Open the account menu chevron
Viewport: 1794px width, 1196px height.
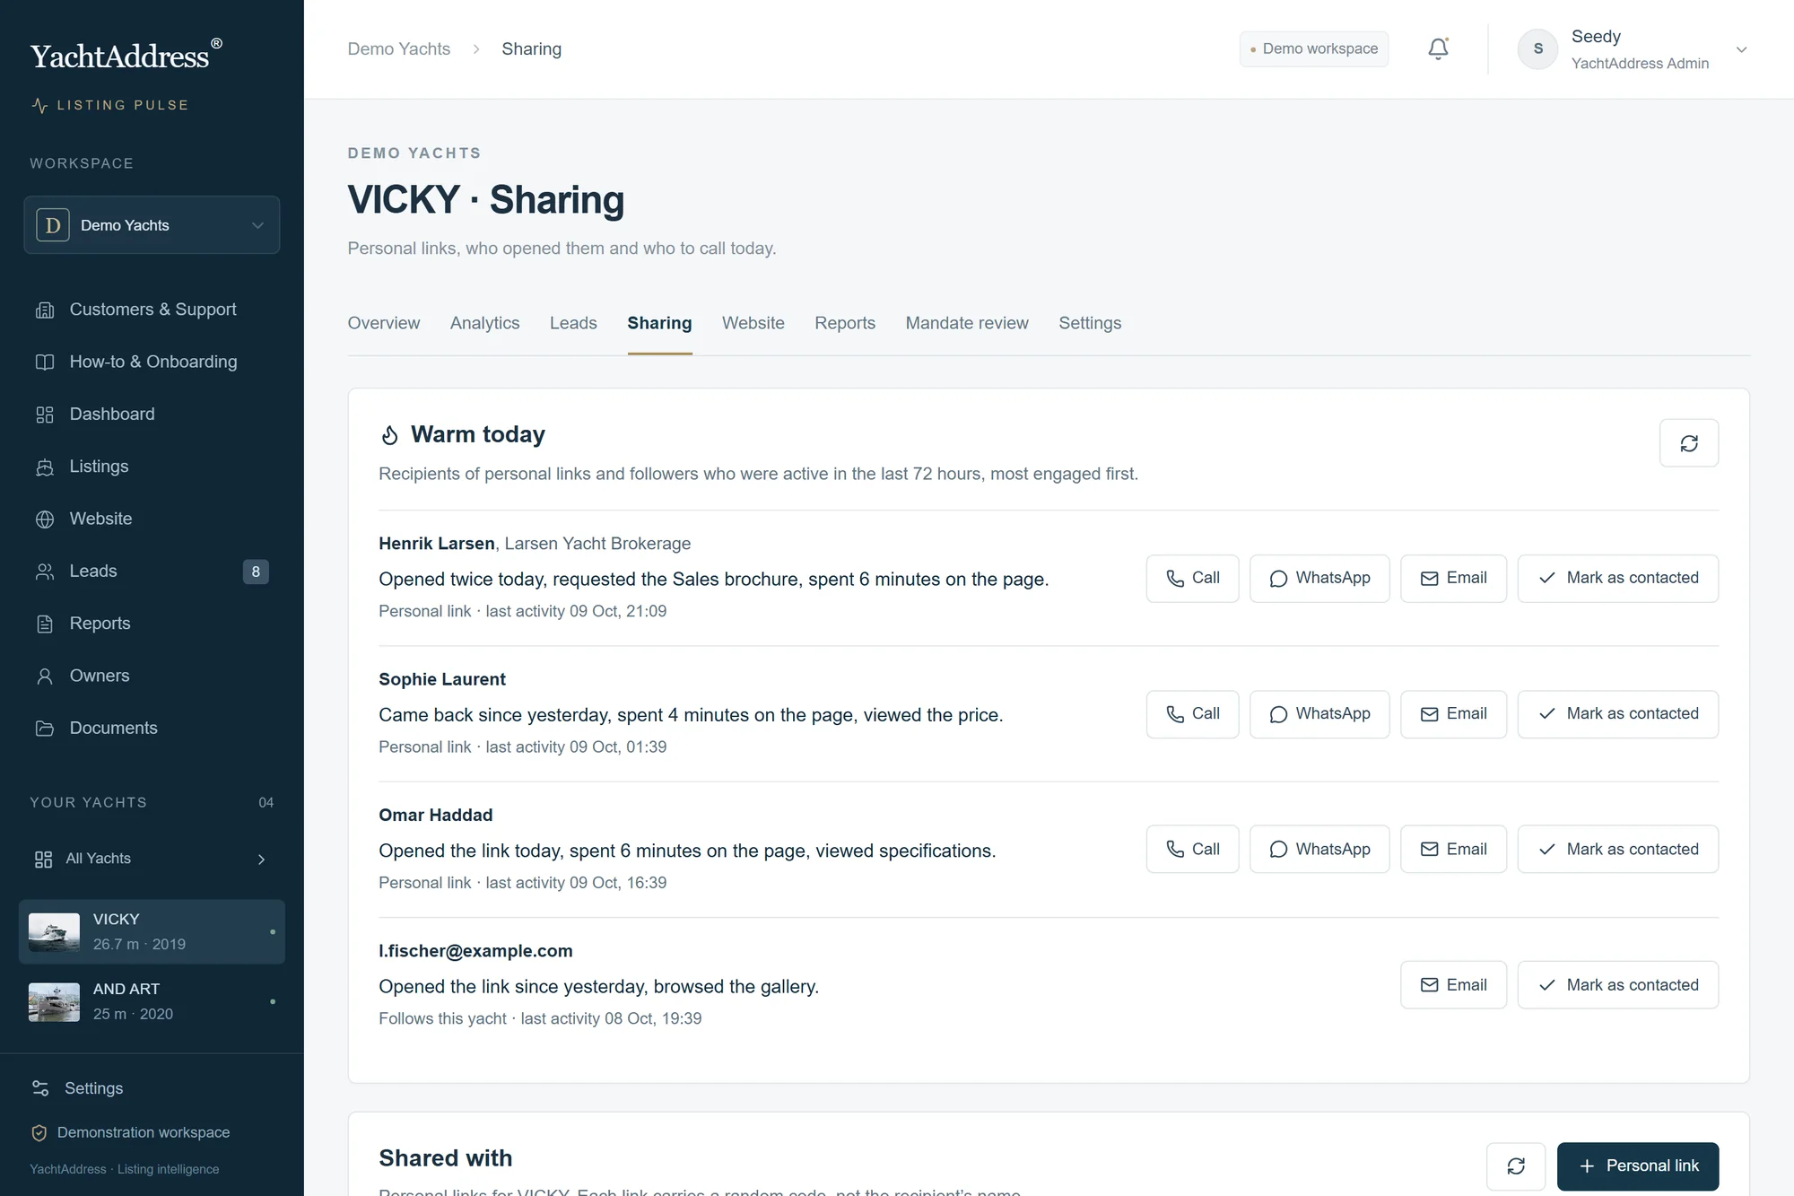[1741, 49]
